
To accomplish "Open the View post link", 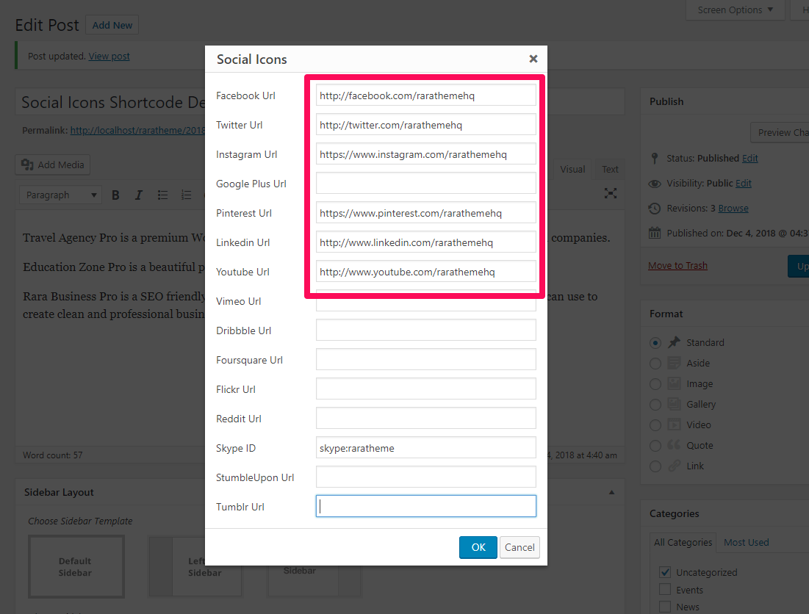I will click(x=109, y=57).
